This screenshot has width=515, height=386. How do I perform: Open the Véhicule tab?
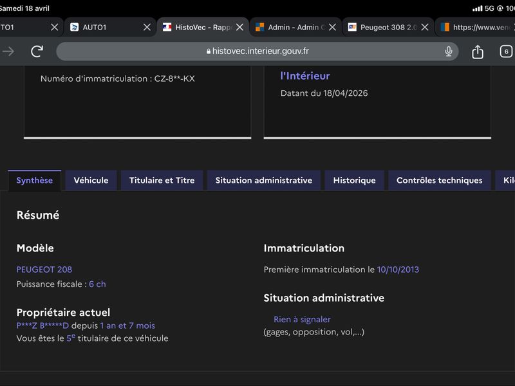91,180
